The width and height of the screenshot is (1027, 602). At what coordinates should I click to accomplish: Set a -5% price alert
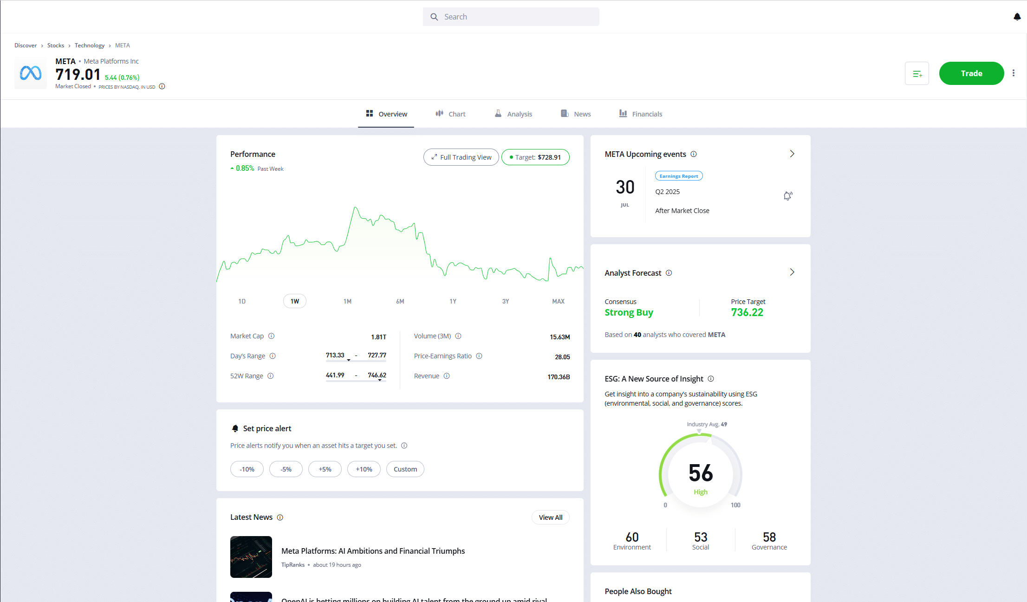click(x=286, y=469)
